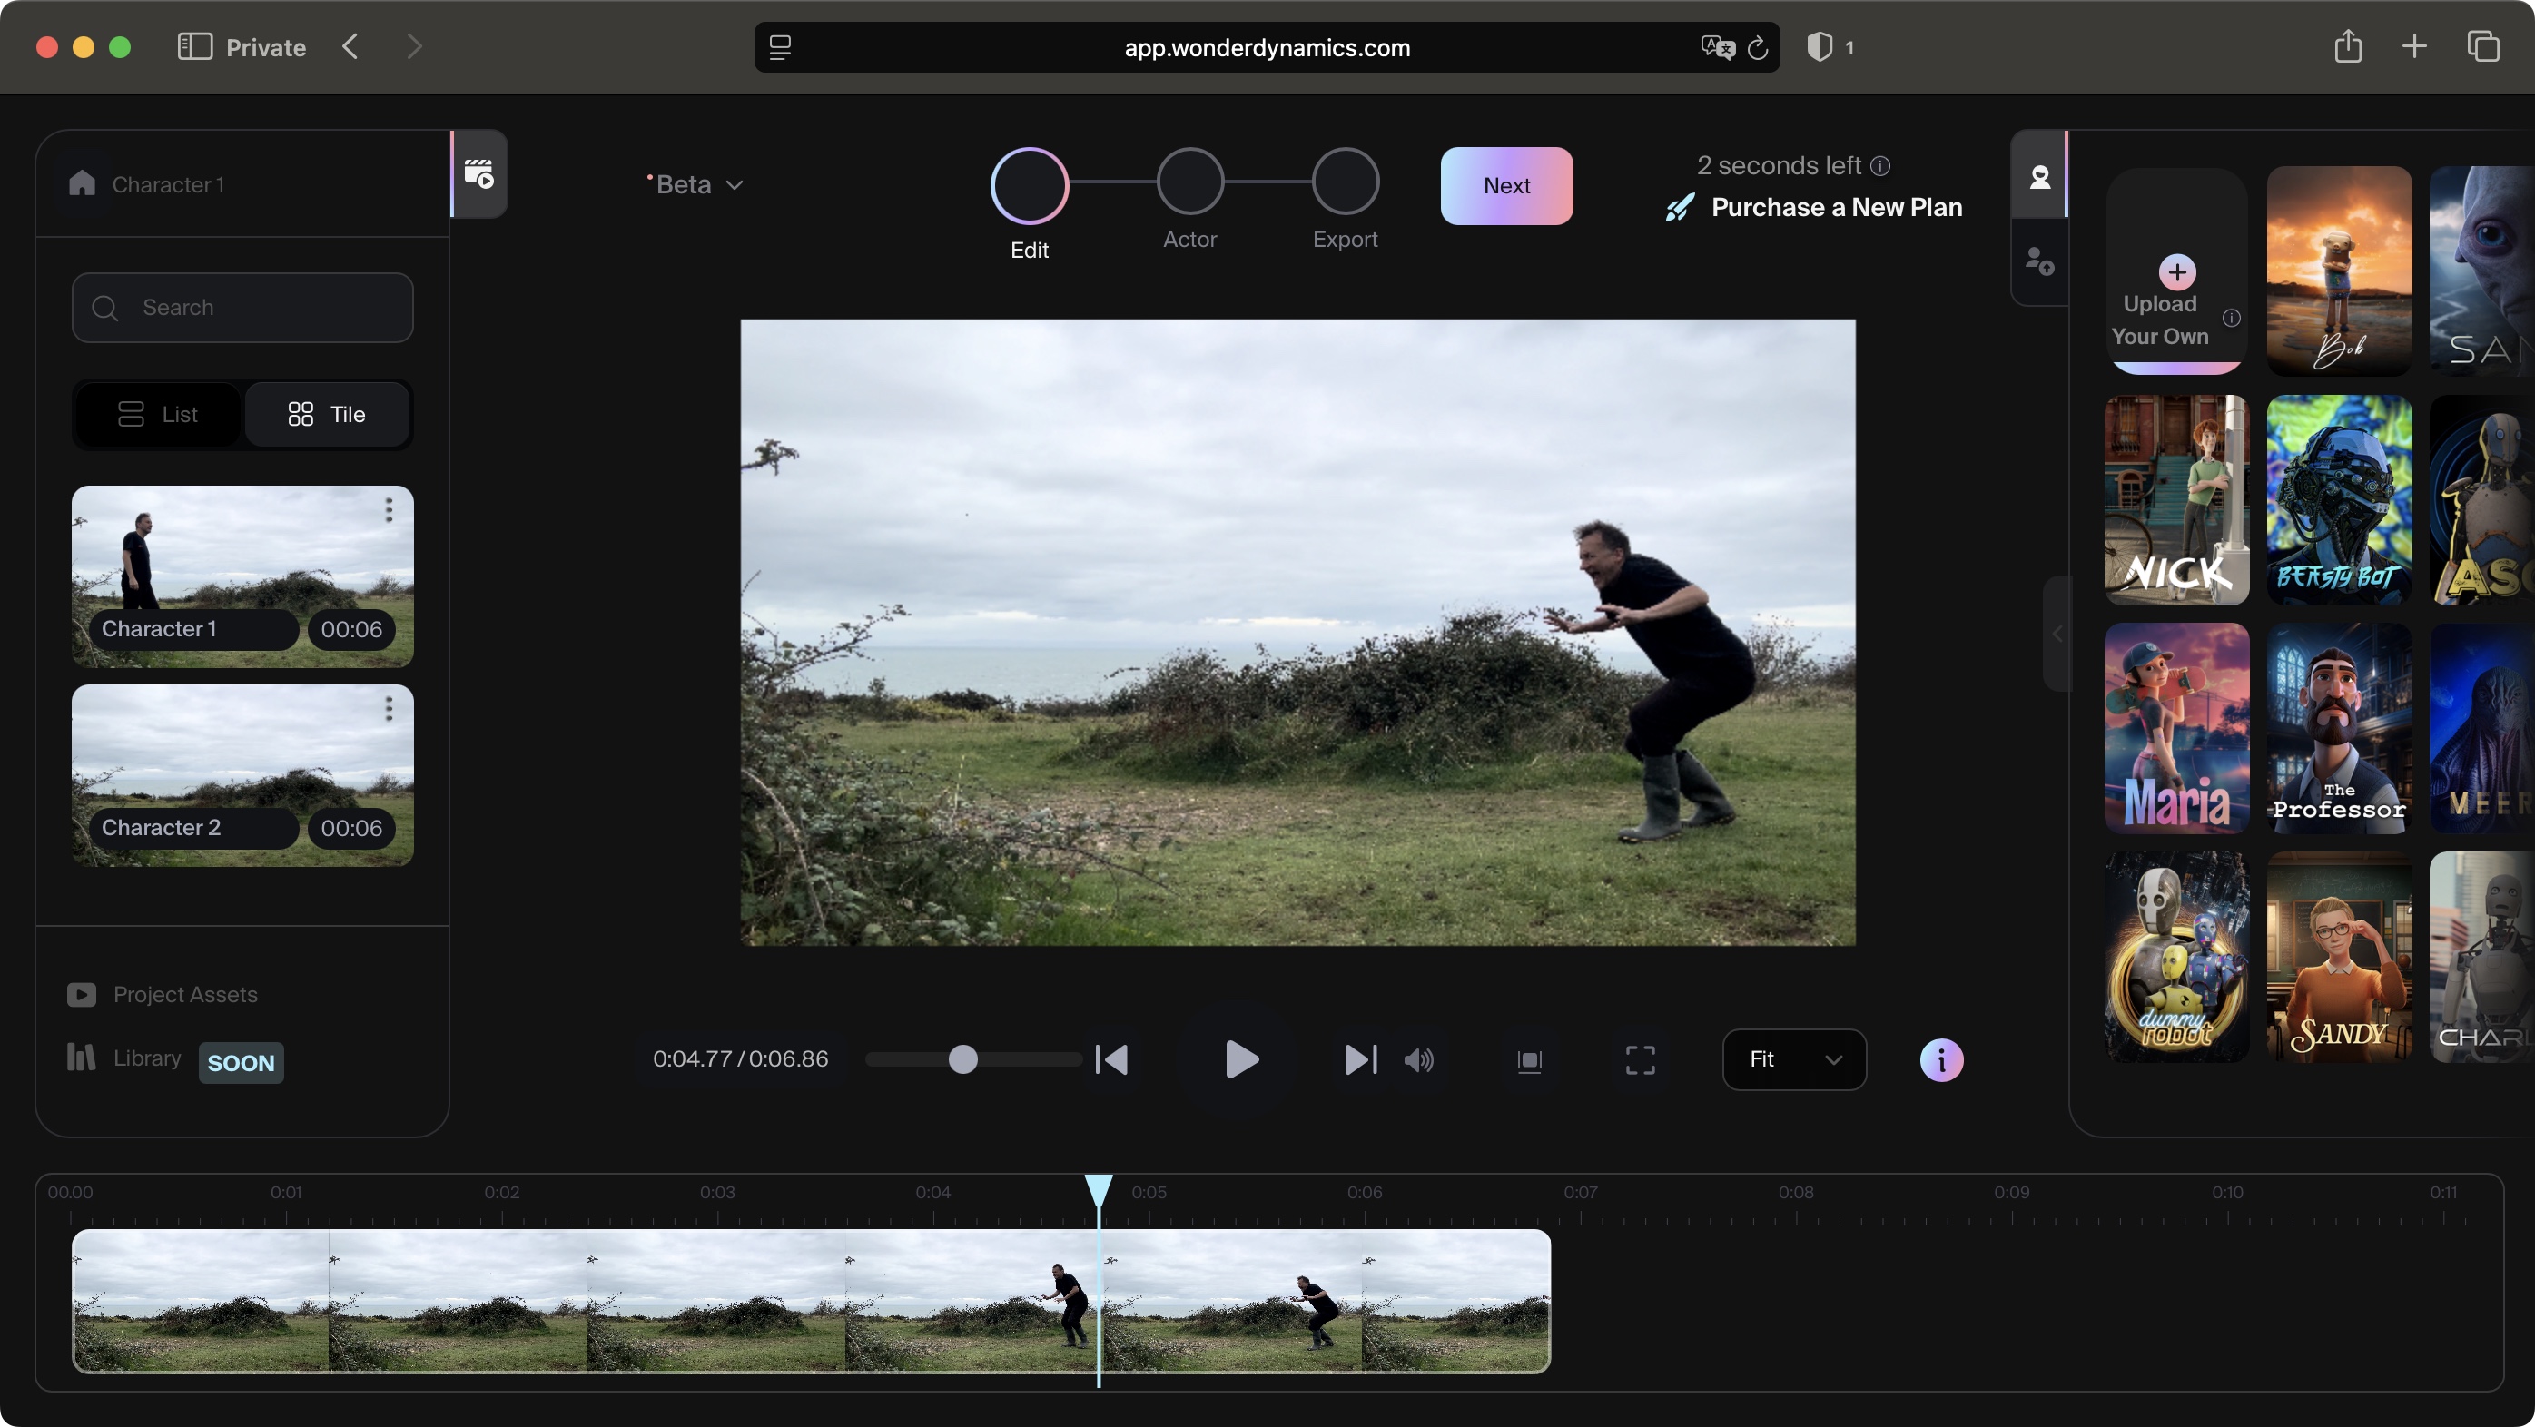Viewport: 2535px width, 1427px height.
Task: Open the Fit zoom dropdown
Action: (1794, 1060)
